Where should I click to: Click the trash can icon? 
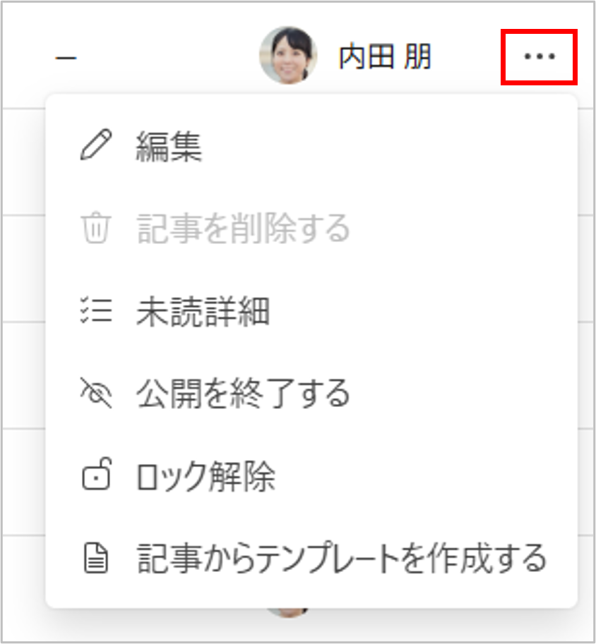click(x=96, y=228)
